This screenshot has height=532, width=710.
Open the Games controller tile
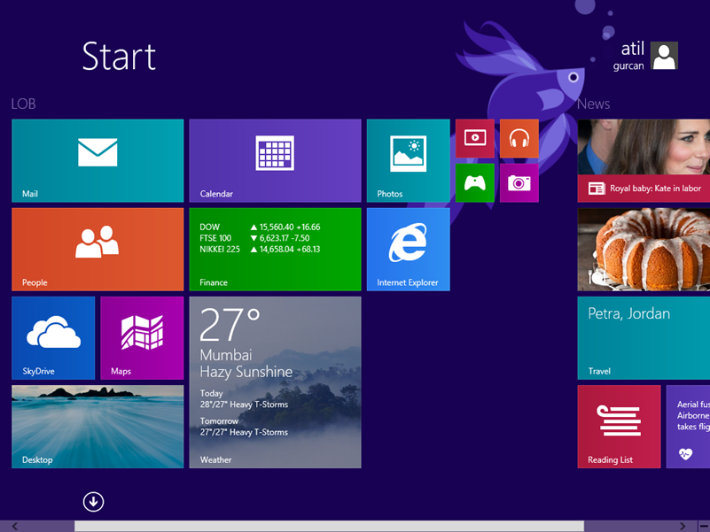474,182
